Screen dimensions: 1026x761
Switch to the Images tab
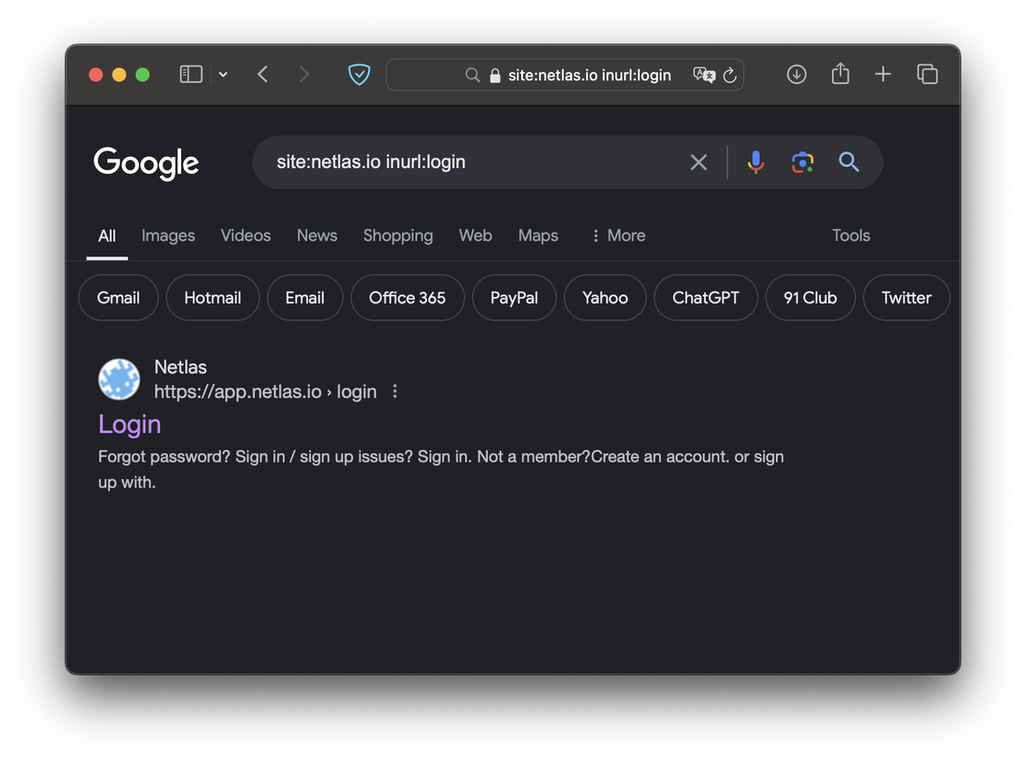pyautogui.click(x=168, y=236)
